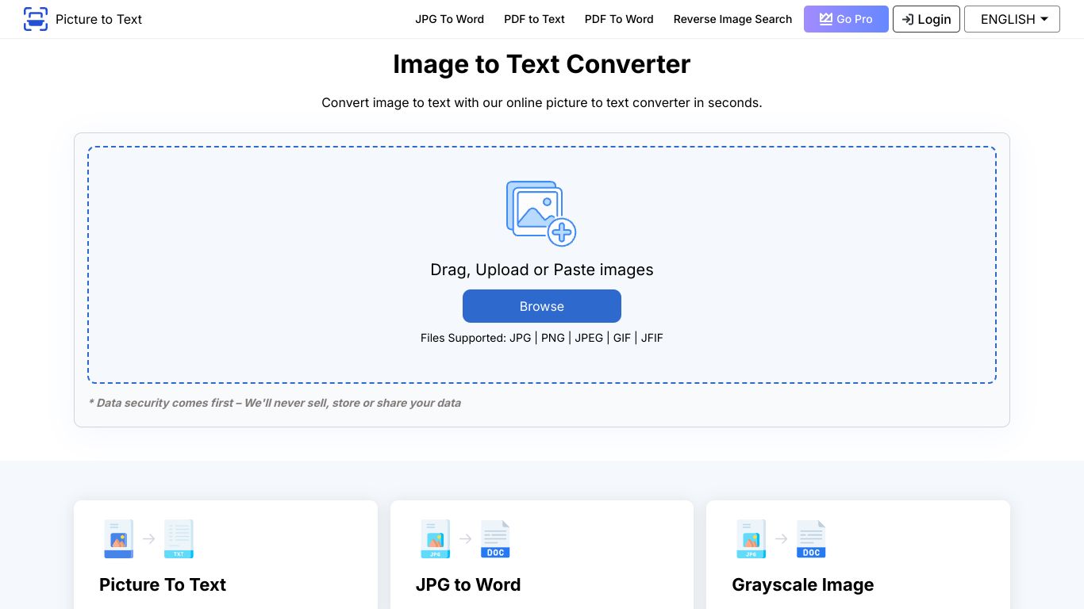Click the DOC file icon in JPG to Word card

pyautogui.click(x=495, y=539)
